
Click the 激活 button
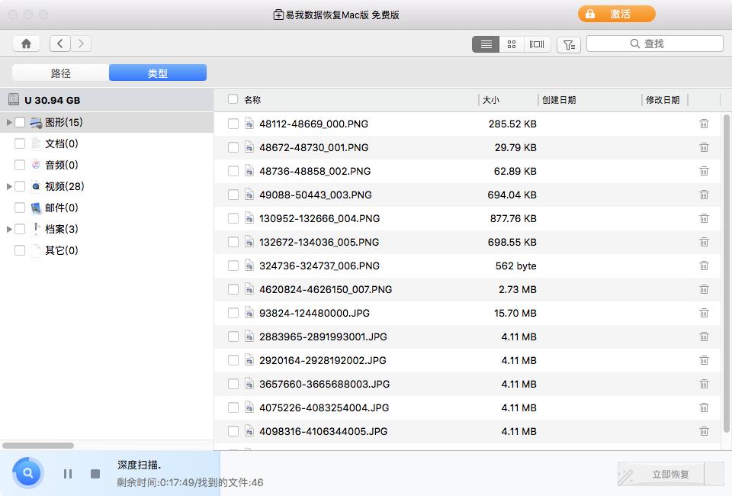[616, 14]
